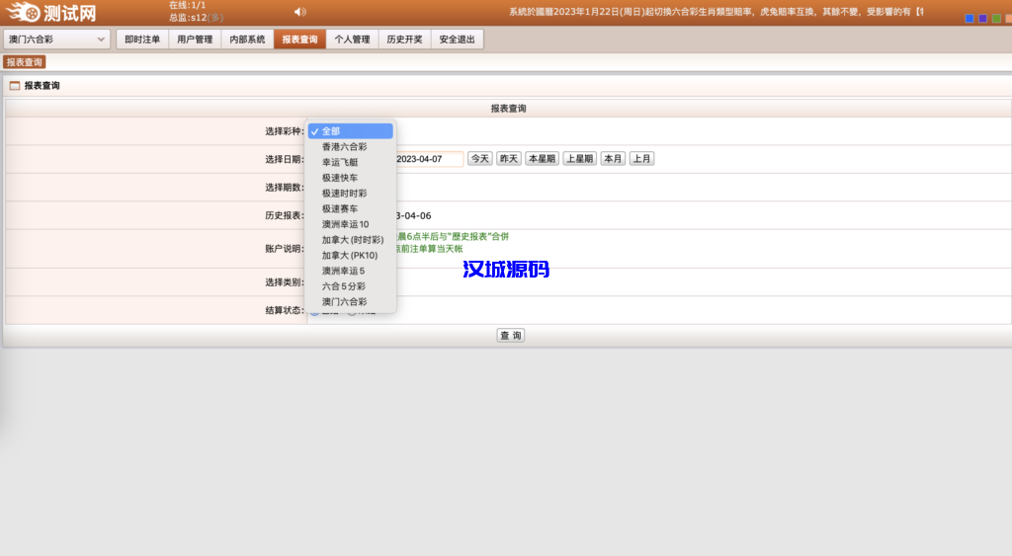Screen dimensions: 1012x556
Task: Choose 极速时时彩 from the dropdown list
Action: pos(351,193)
